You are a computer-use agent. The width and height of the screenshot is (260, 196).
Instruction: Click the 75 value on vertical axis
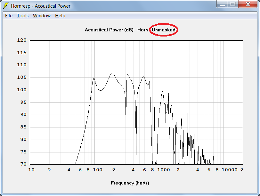pos(23,152)
